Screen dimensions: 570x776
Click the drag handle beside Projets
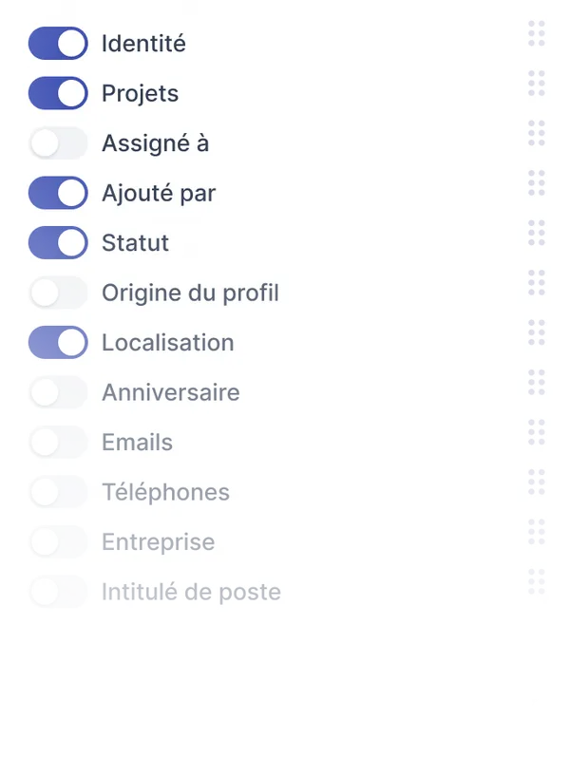pos(536,84)
